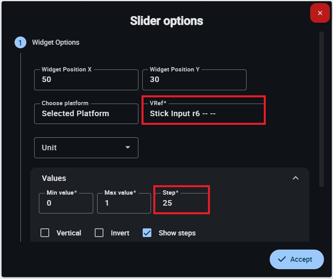333x279 pixels.
Task: Focus the Widget Position Y field
Action: pyautogui.click(x=194, y=80)
